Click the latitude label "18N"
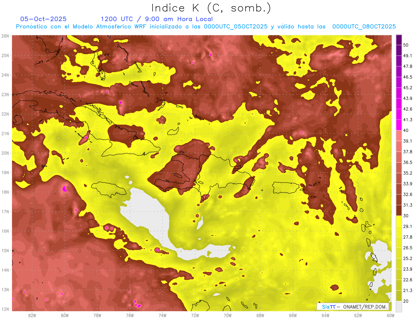 tap(5, 192)
